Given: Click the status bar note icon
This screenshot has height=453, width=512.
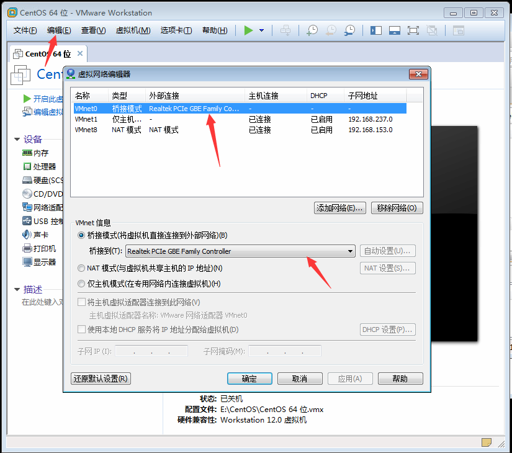Looking at the screenshot, I should coord(487,442).
